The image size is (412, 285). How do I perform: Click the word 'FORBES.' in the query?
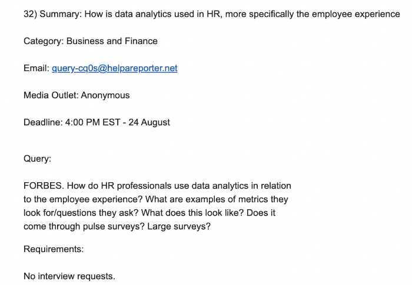click(42, 186)
